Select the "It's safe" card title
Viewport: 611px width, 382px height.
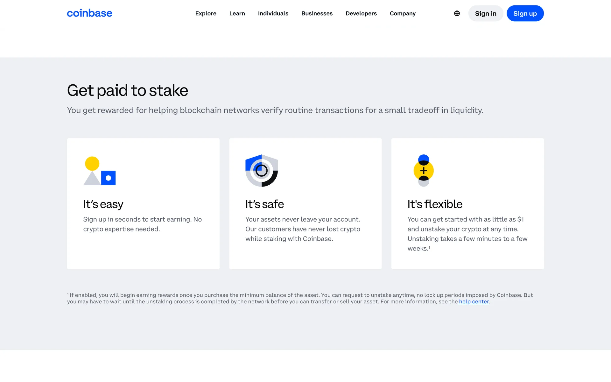tap(264, 204)
